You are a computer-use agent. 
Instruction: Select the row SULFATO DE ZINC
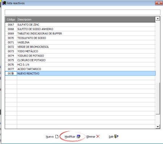click(x=80, y=25)
